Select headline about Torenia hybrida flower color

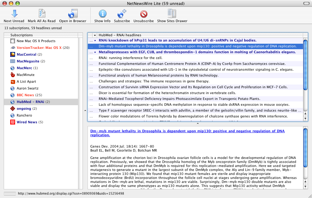pyautogui.click(x=195, y=117)
